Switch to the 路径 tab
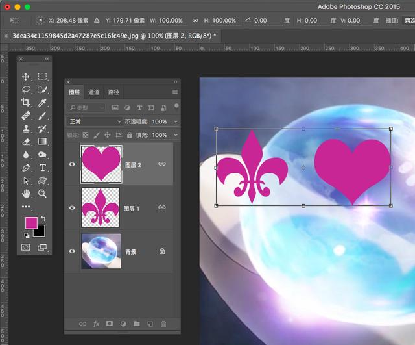The image size is (415, 345). tap(113, 92)
